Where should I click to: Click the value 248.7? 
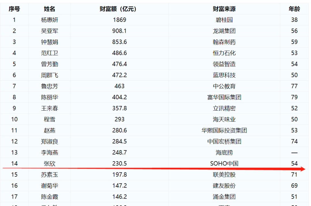(x=120, y=153)
